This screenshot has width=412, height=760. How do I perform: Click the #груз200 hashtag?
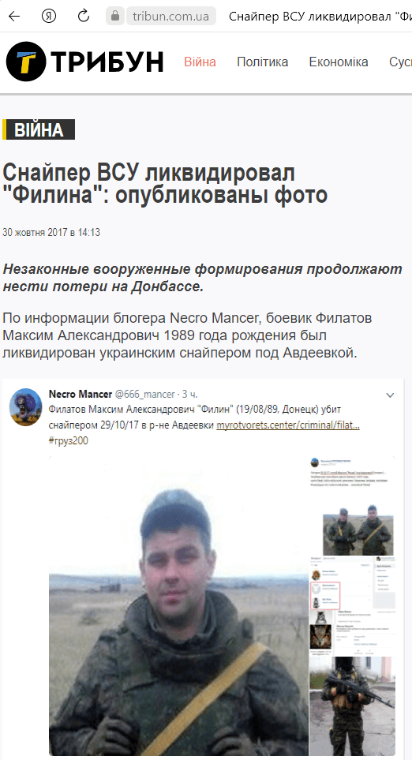tap(69, 440)
